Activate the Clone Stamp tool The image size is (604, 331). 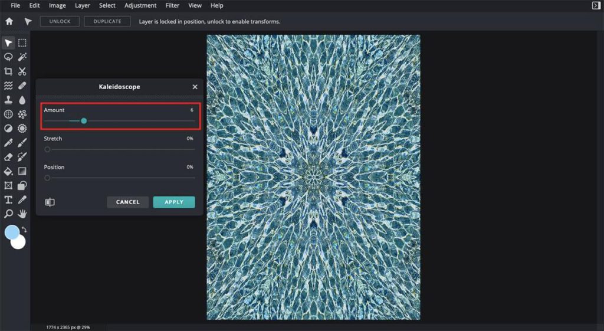pyautogui.click(x=8, y=100)
